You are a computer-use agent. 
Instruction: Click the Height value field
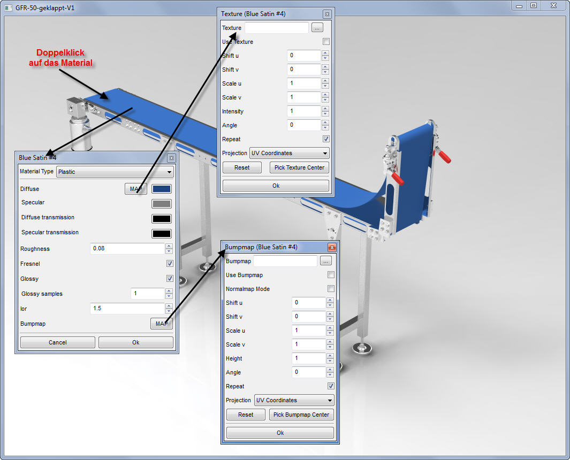[x=309, y=358]
